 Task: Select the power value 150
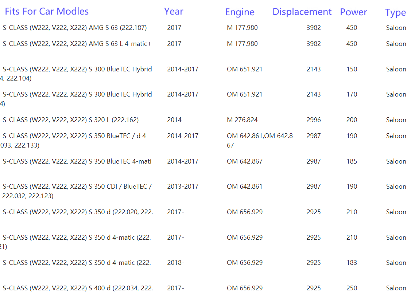click(x=352, y=69)
